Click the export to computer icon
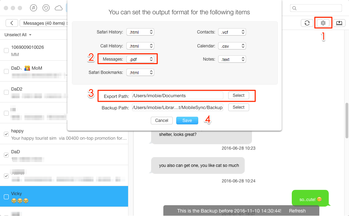 (339, 23)
